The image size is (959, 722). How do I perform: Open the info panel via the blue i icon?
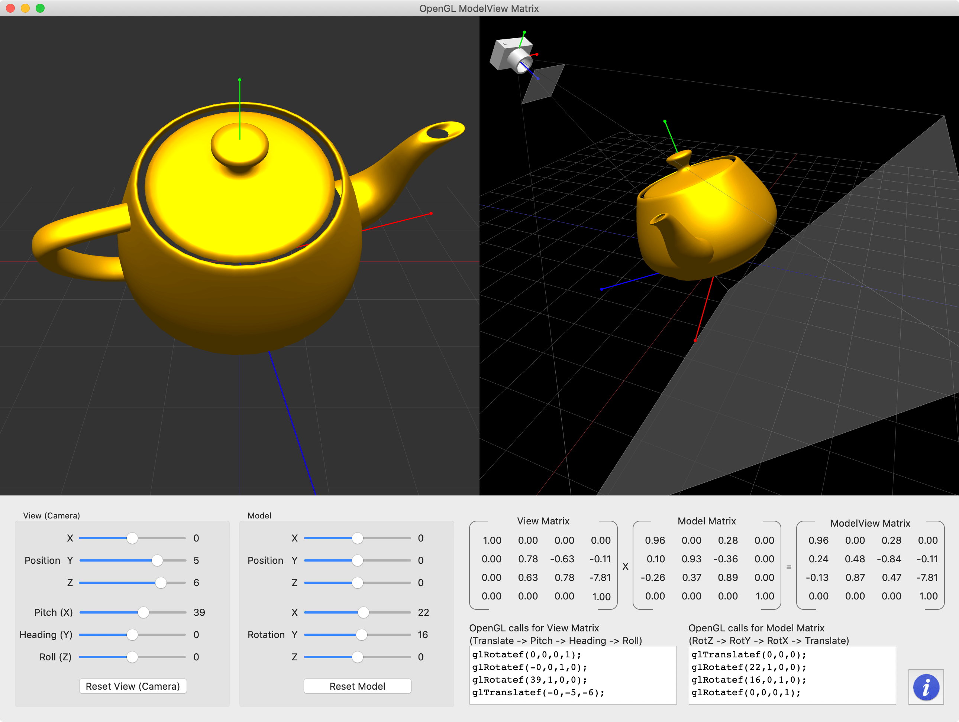tap(926, 687)
